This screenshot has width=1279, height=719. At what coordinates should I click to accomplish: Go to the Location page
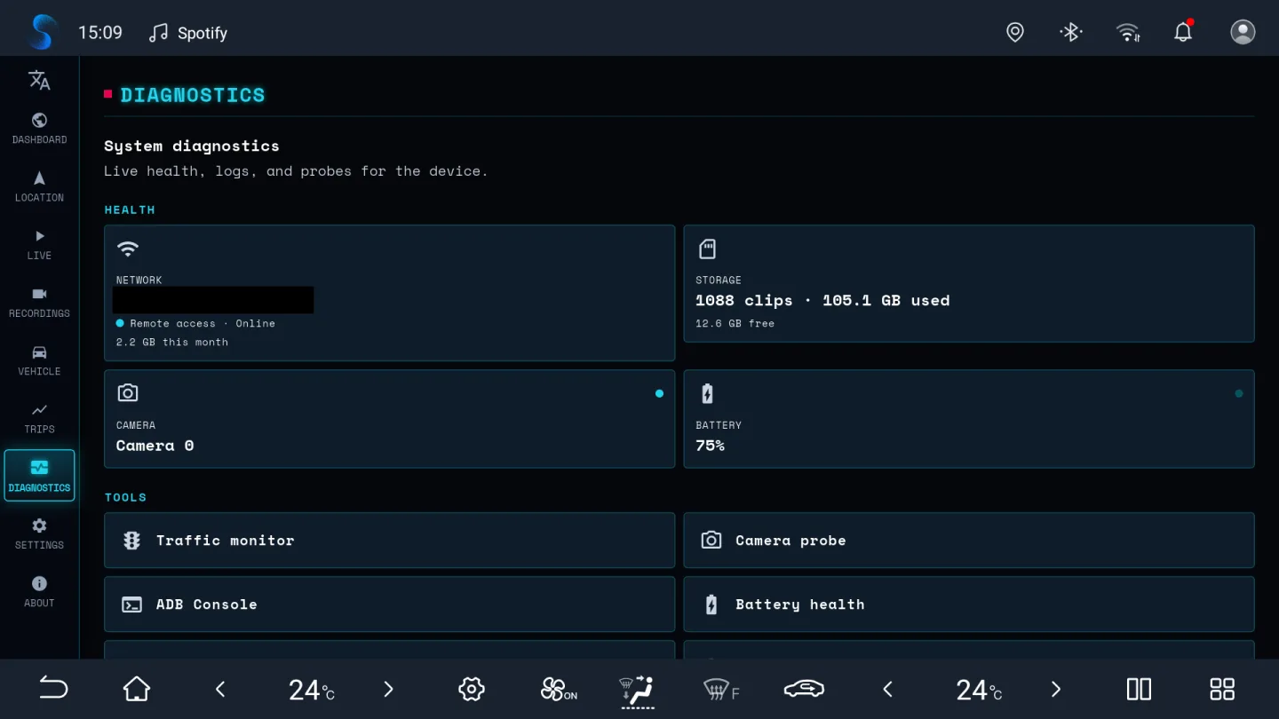[x=39, y=186]
